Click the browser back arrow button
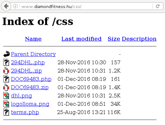The width and height of the screenshot is (165, 125). [6, 6]
